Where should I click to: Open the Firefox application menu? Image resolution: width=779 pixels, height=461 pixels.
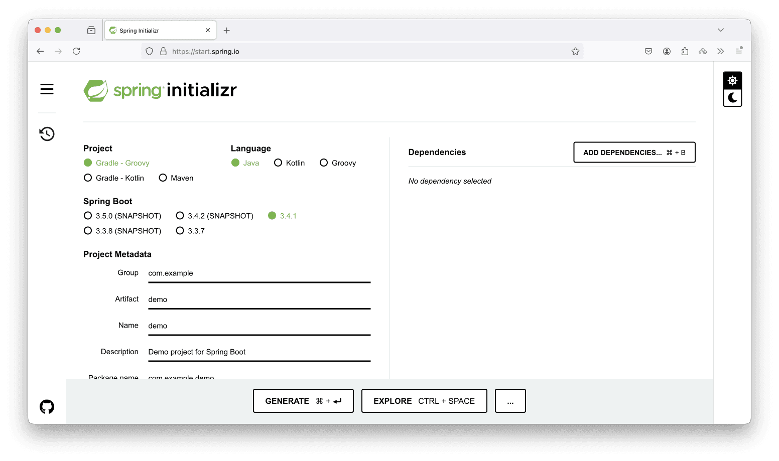click(739, 51)
